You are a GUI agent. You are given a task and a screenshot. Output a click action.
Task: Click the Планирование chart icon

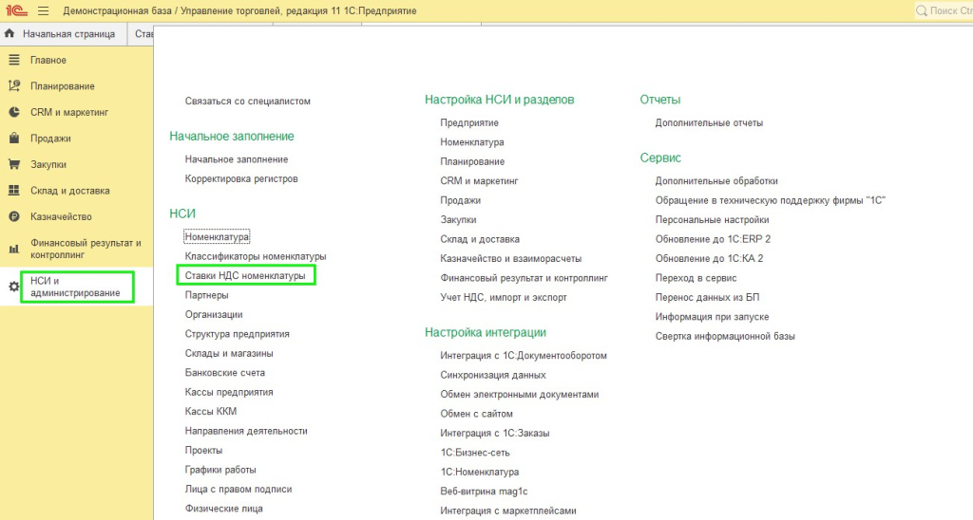[x=13, y=85]
